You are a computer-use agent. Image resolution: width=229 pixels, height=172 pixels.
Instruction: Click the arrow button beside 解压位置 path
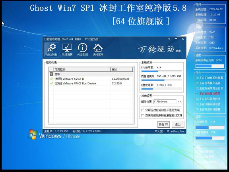pyautogui.click(x=180, y=101)
